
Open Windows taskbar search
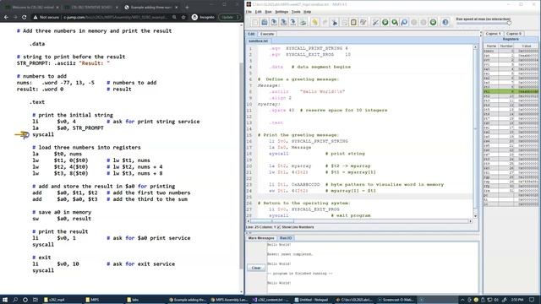point(15,300)
